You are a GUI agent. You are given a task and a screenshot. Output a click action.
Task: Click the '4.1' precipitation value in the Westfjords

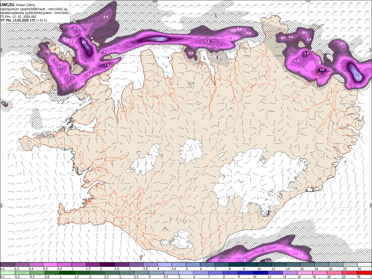(x=84, y=42)
